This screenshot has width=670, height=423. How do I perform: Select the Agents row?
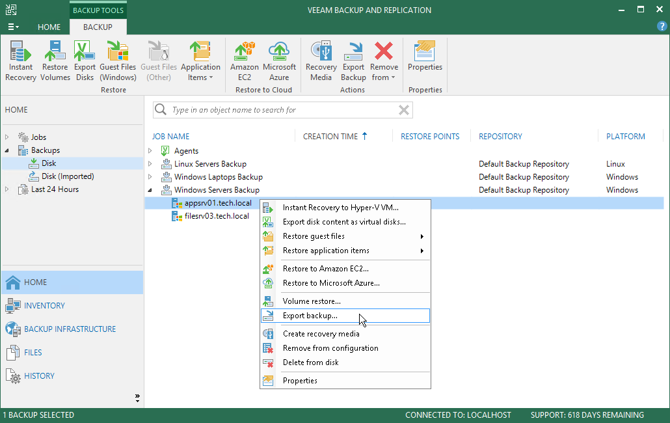point(186,151)
